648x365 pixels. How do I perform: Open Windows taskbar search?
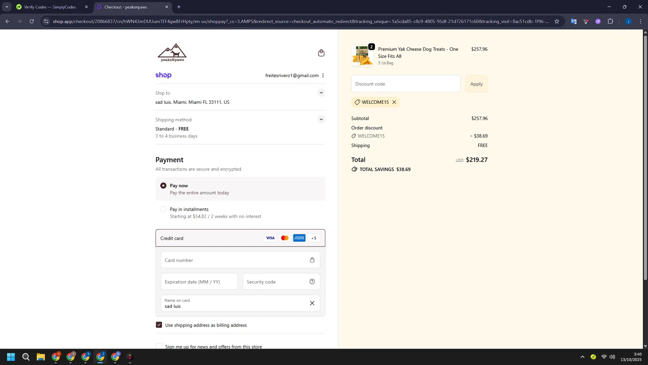pos(26,357)
